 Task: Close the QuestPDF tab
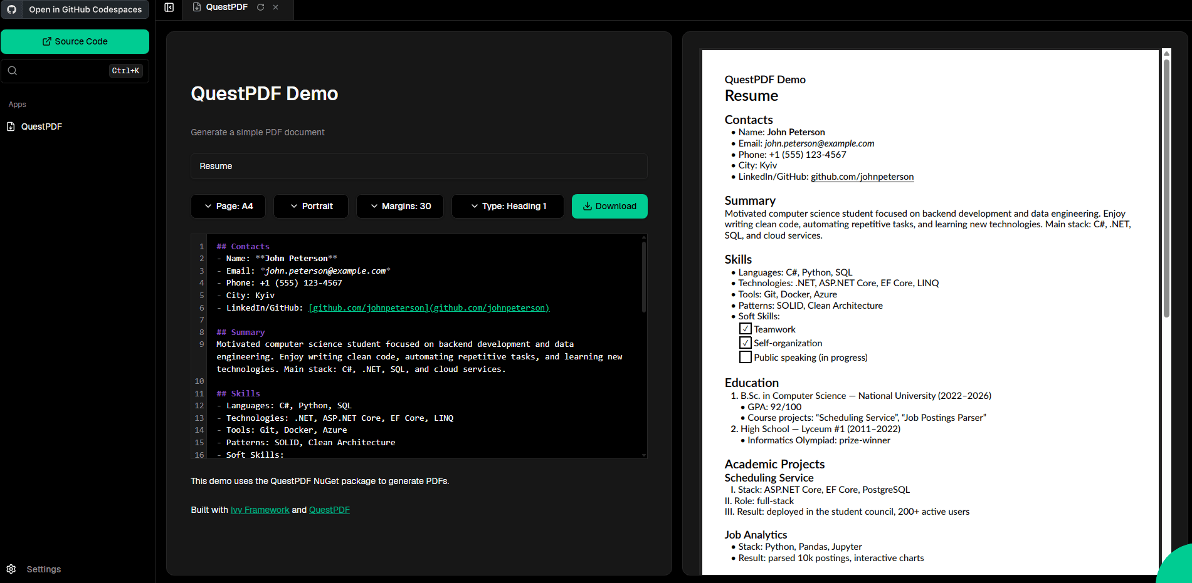tap(276, 8)
